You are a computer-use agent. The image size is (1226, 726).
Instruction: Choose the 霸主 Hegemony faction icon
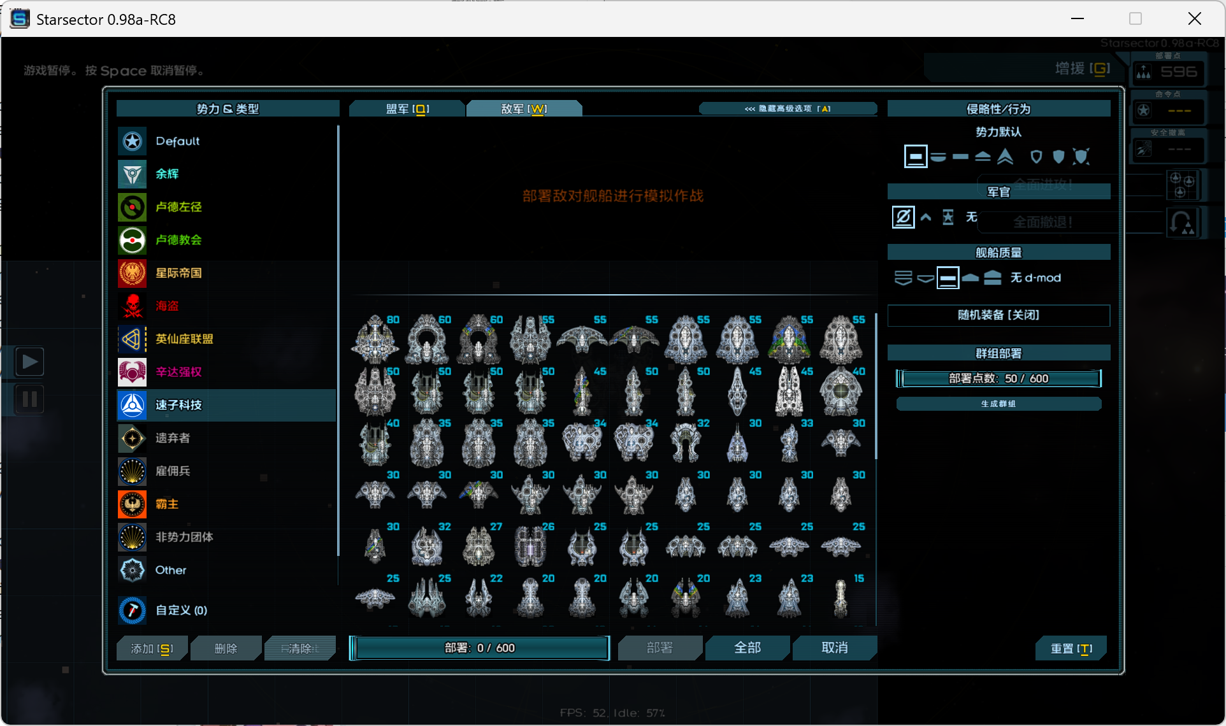tap(133, 504)
